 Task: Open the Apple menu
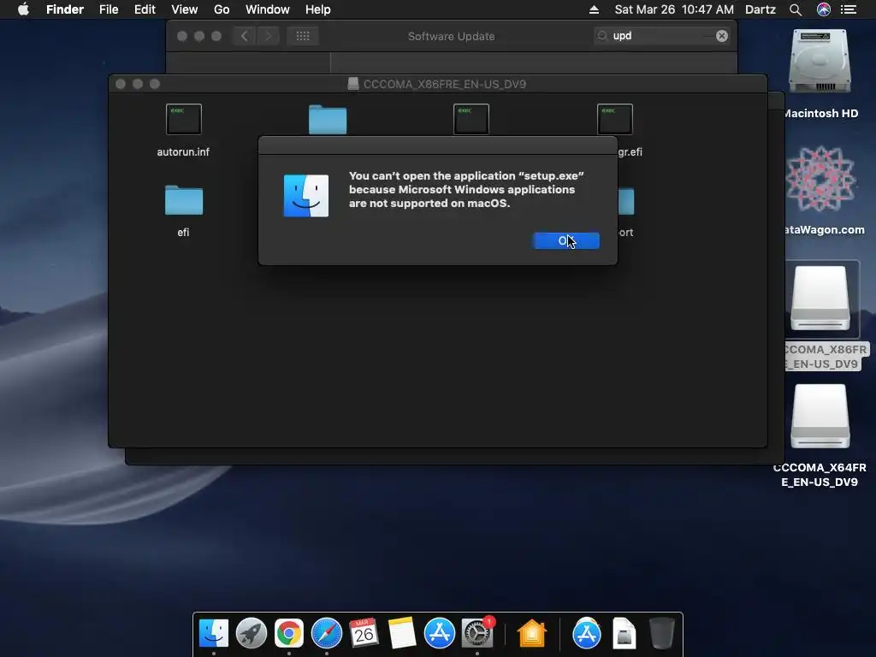pos(23,9)
